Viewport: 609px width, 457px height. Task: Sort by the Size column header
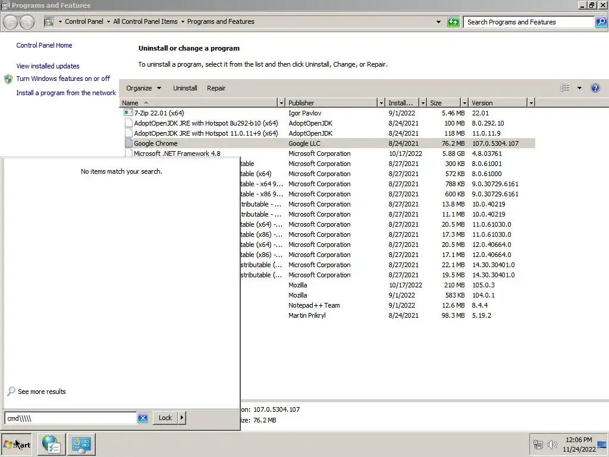tap(444, 103)
